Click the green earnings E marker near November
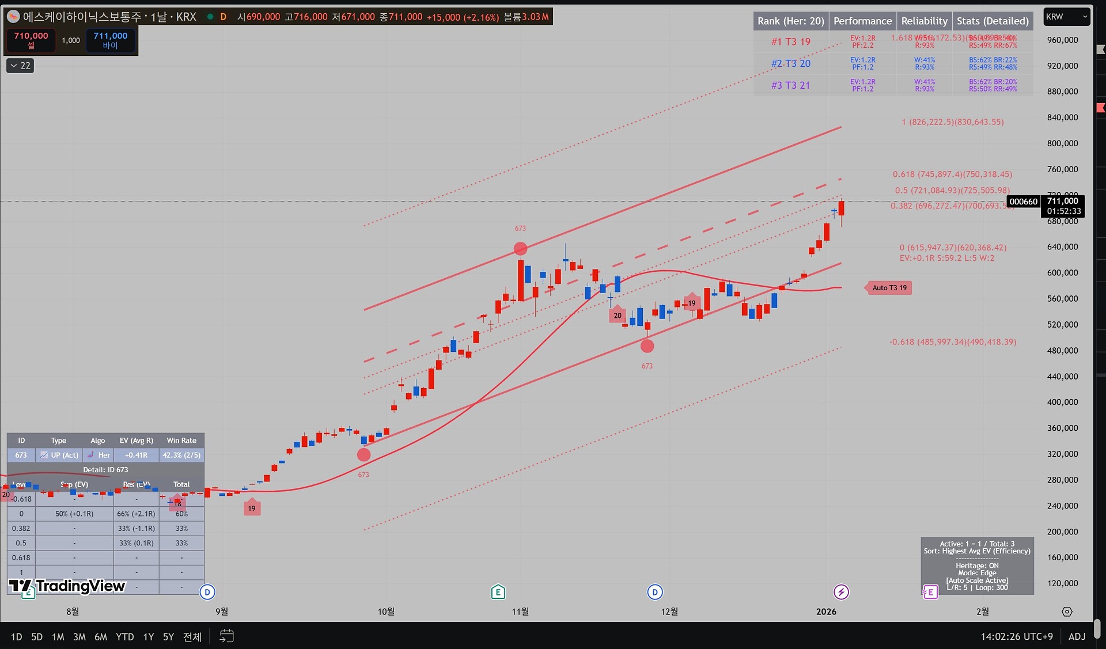Image resolution: width=1106 pixels, height=649 pixels. (498, 591)
